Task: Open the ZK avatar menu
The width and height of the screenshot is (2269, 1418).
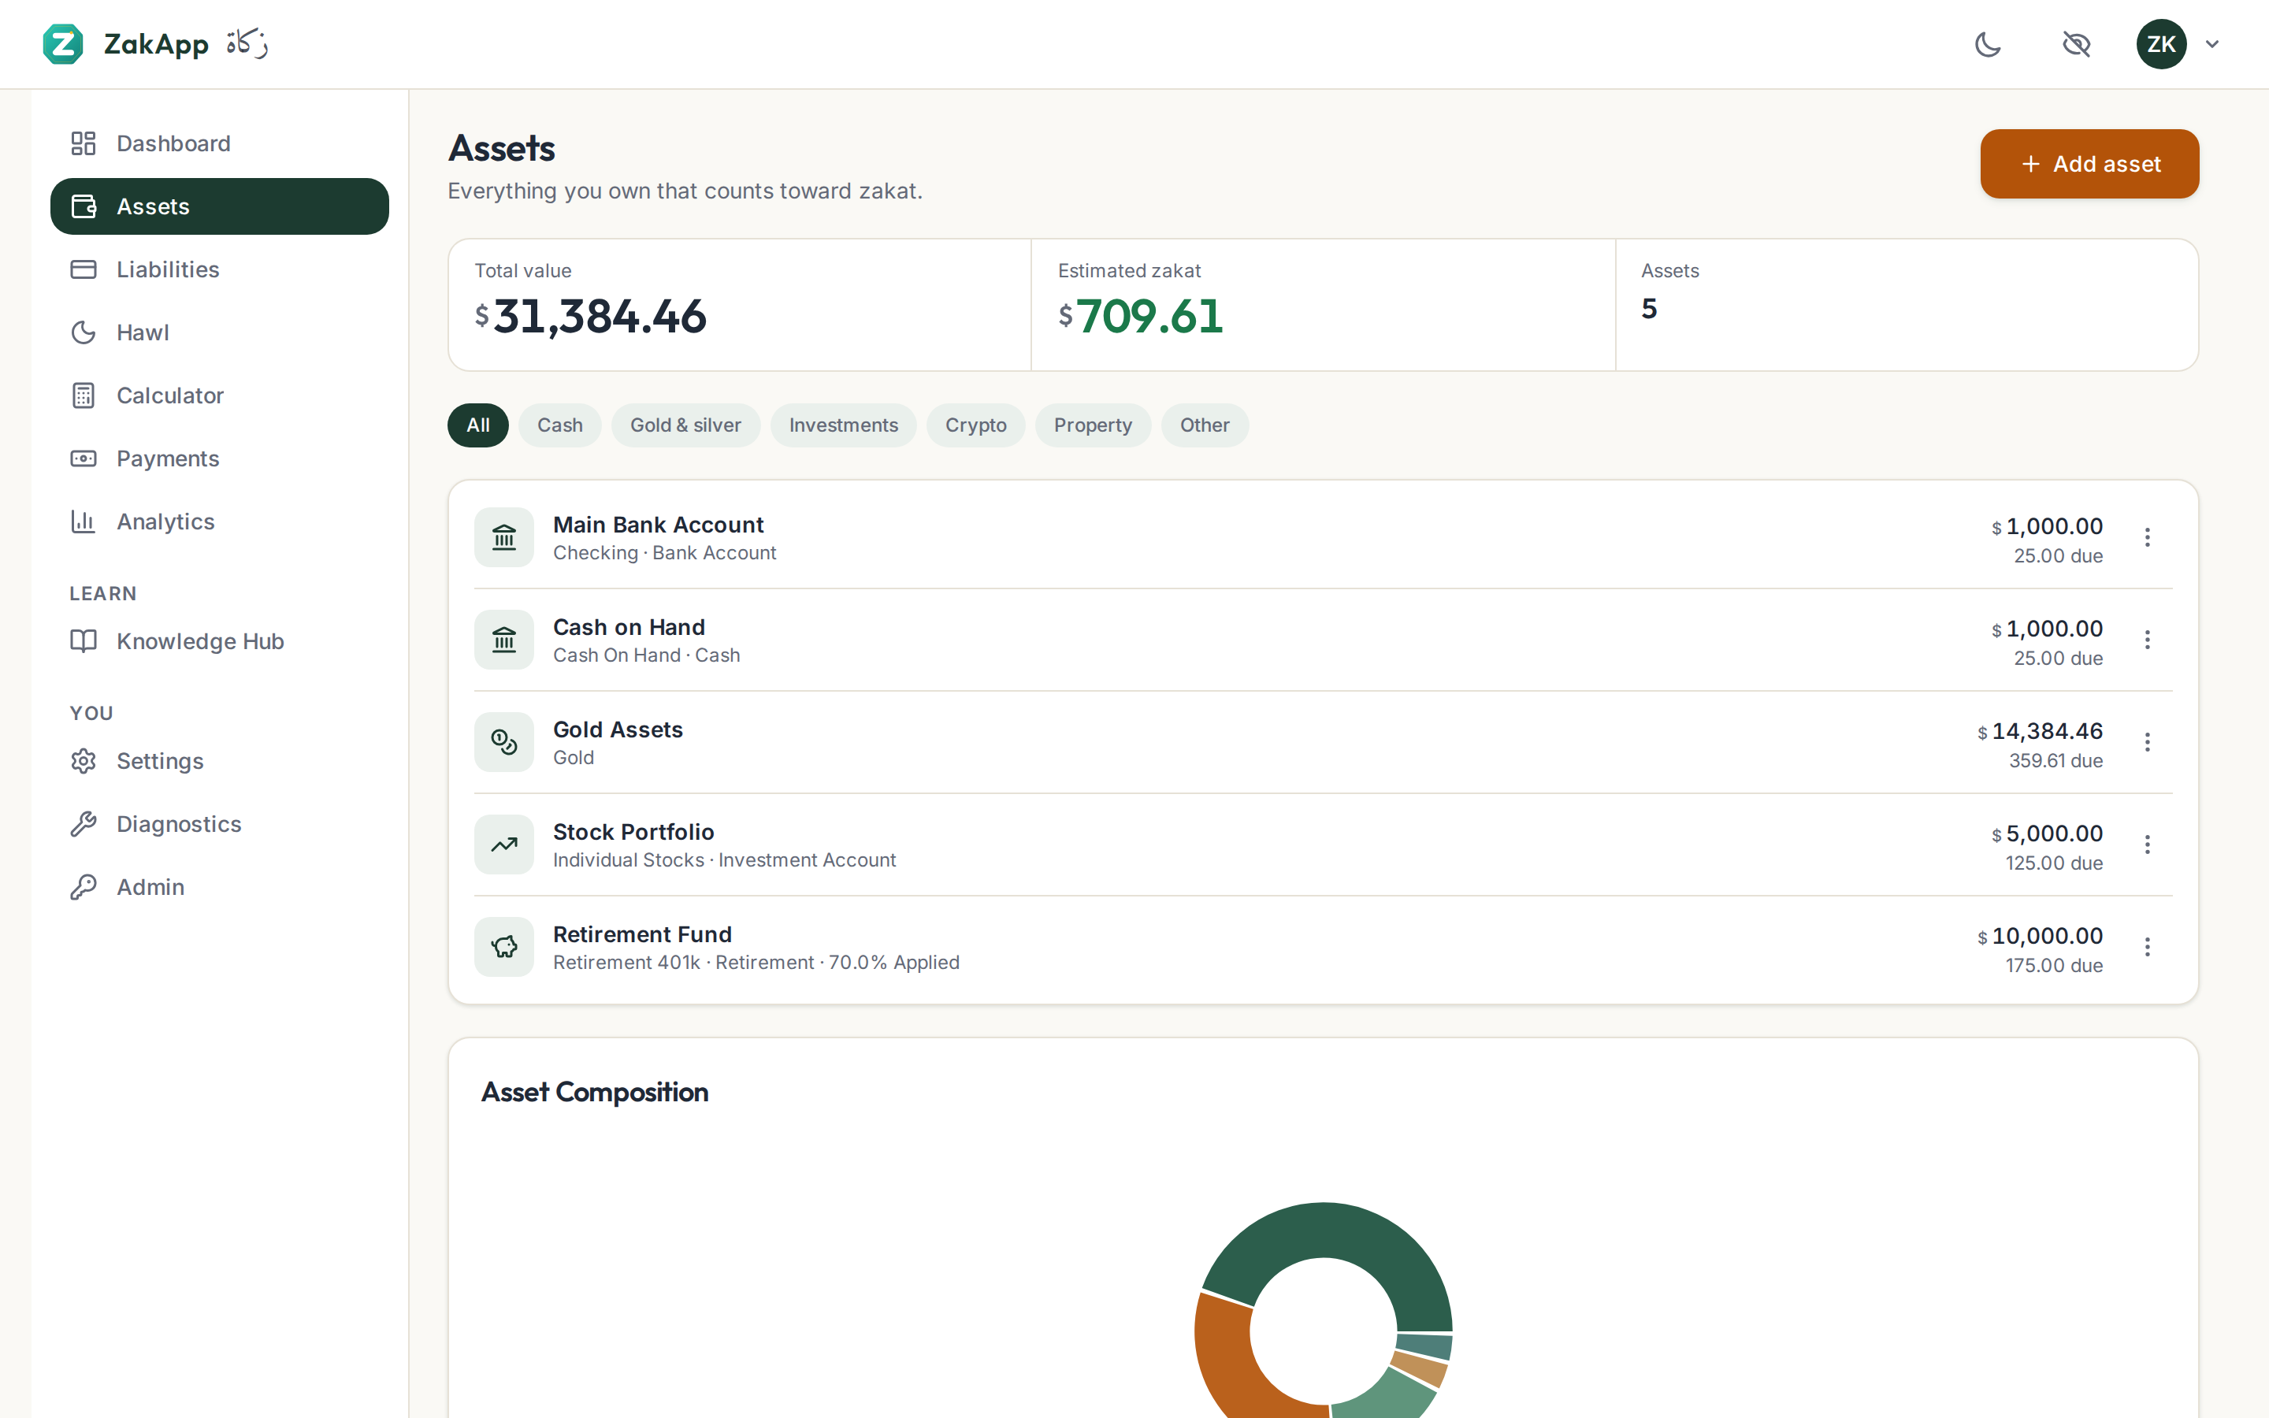Action: [2161, 44]
